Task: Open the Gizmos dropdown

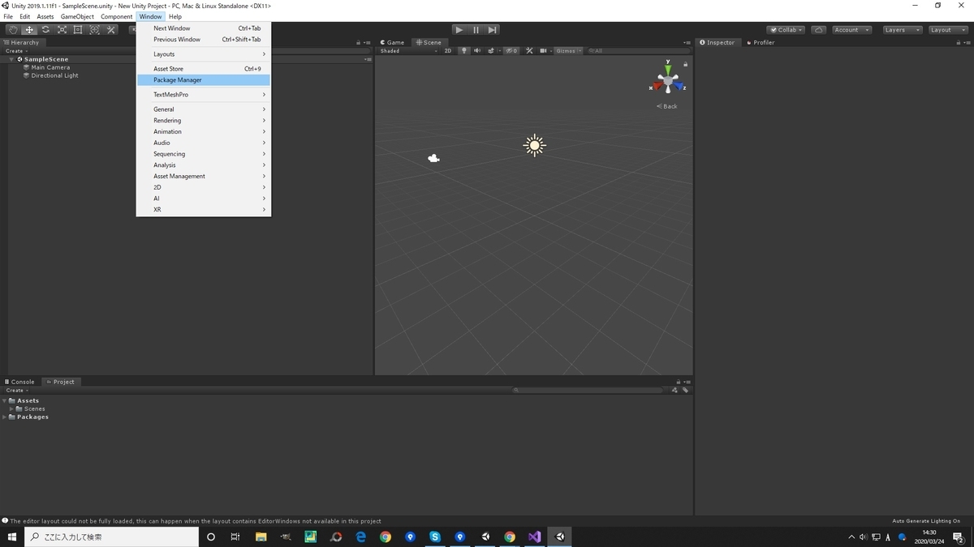Action: 567,51
